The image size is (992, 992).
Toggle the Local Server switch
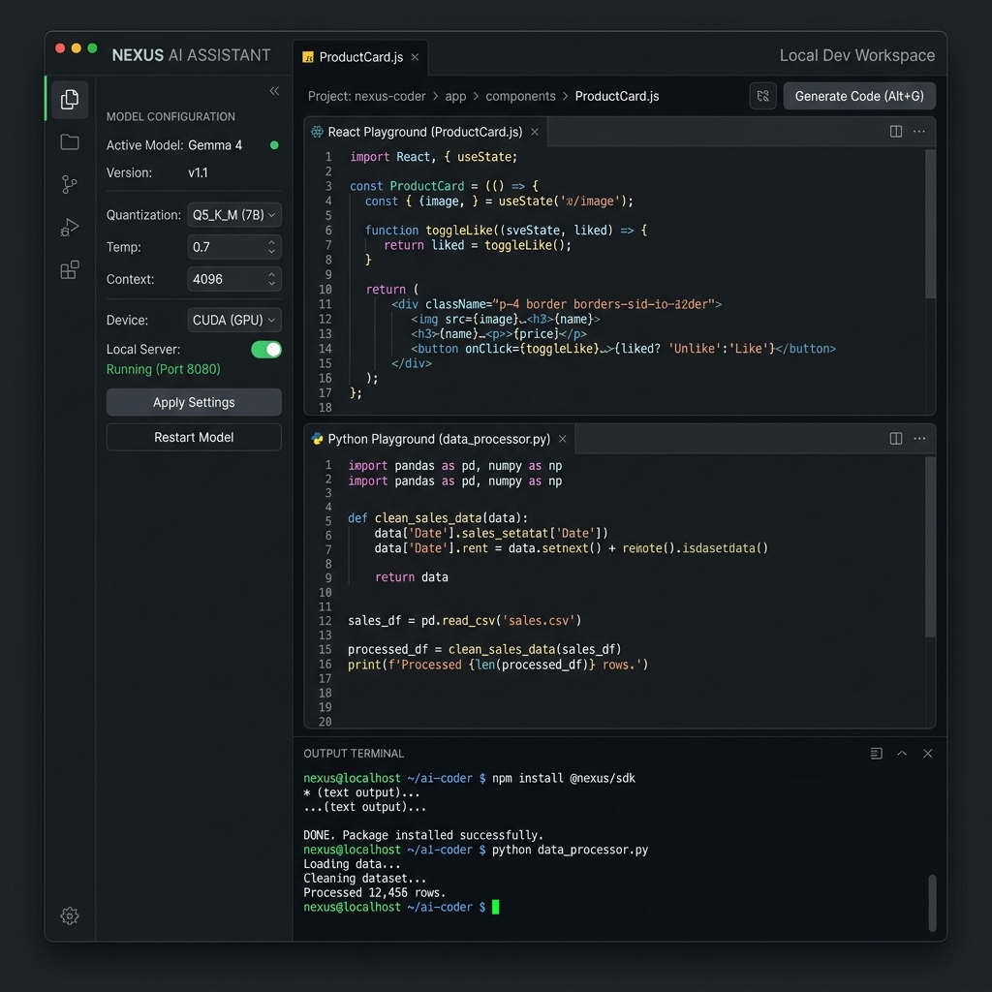point(266,349)
